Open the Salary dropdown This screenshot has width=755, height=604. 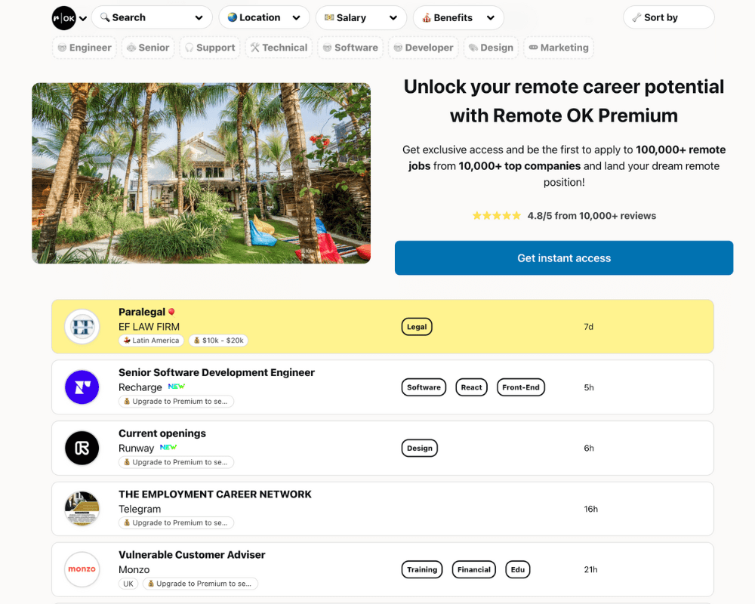[x=361, y=17]
